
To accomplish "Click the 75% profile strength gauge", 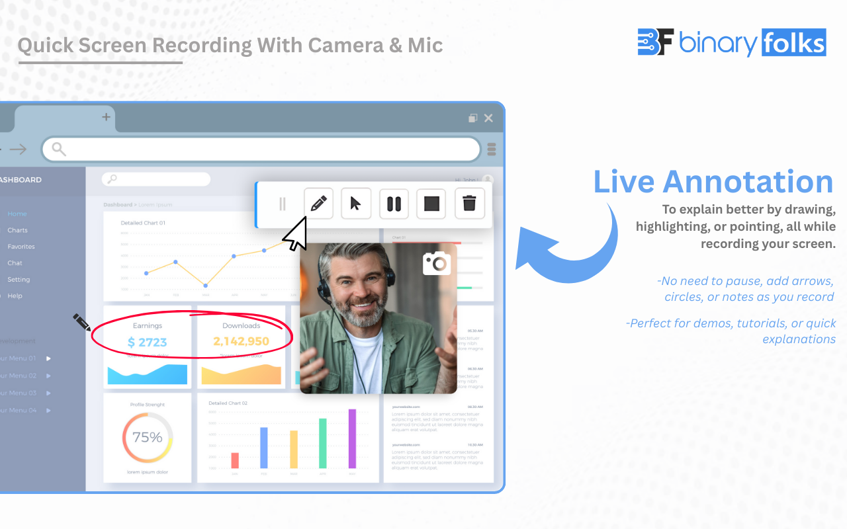I will point(147,437).
